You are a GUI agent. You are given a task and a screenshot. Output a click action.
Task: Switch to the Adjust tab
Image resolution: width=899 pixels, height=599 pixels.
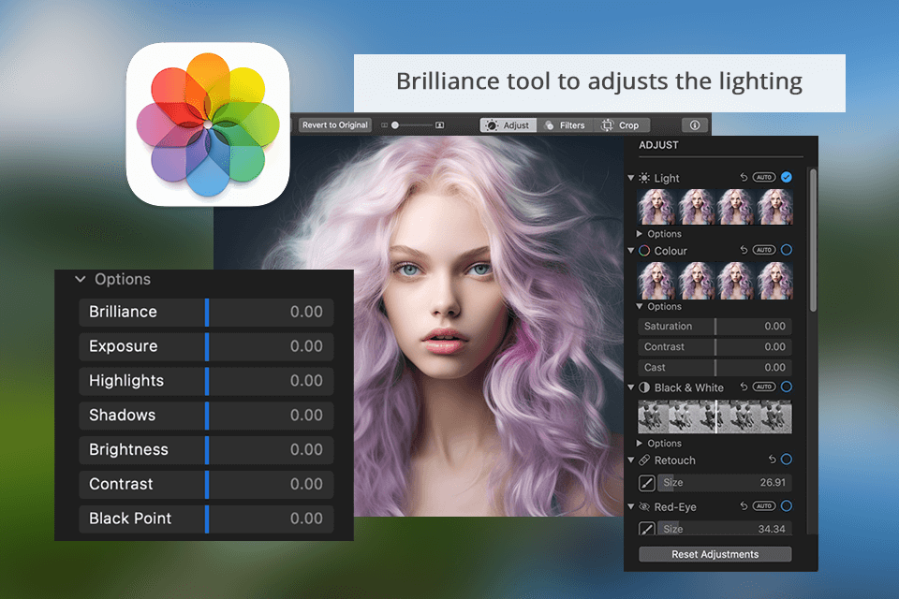[x=508, y=125]
